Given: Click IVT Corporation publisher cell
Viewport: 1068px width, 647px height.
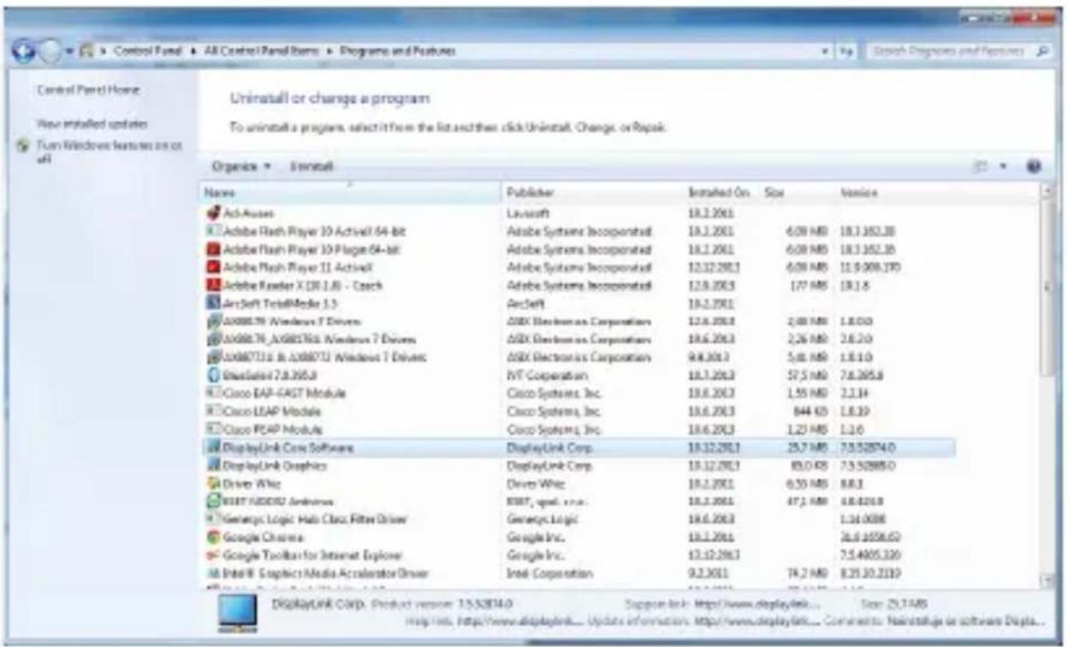Looking at the screenshot, I should click(x=547, y=375).
